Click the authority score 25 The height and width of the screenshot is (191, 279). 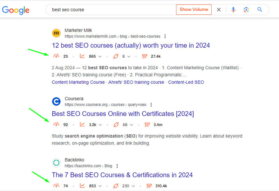pos(66,56)
